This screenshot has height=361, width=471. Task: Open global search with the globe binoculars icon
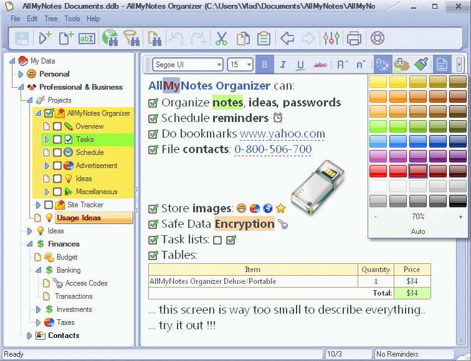coord(110,38)
